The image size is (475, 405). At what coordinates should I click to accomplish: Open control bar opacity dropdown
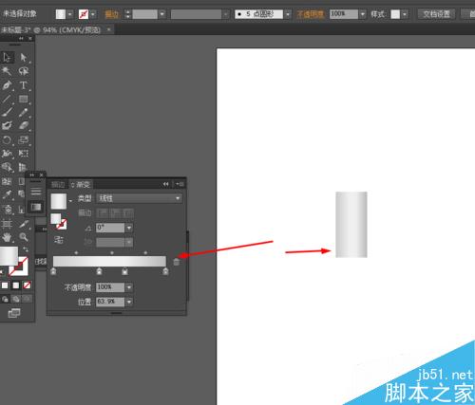(x=363, y=14)
